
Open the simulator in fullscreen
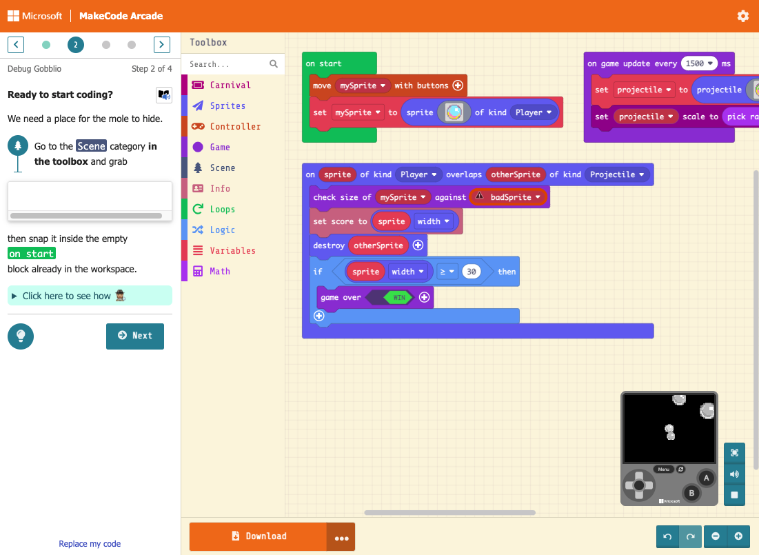click(734, 453)
